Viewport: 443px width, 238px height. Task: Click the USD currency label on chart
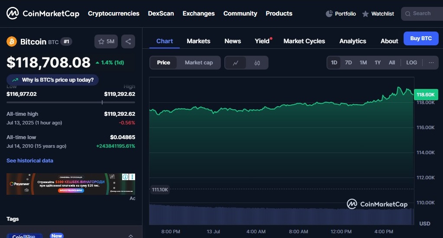click(425, 224)
